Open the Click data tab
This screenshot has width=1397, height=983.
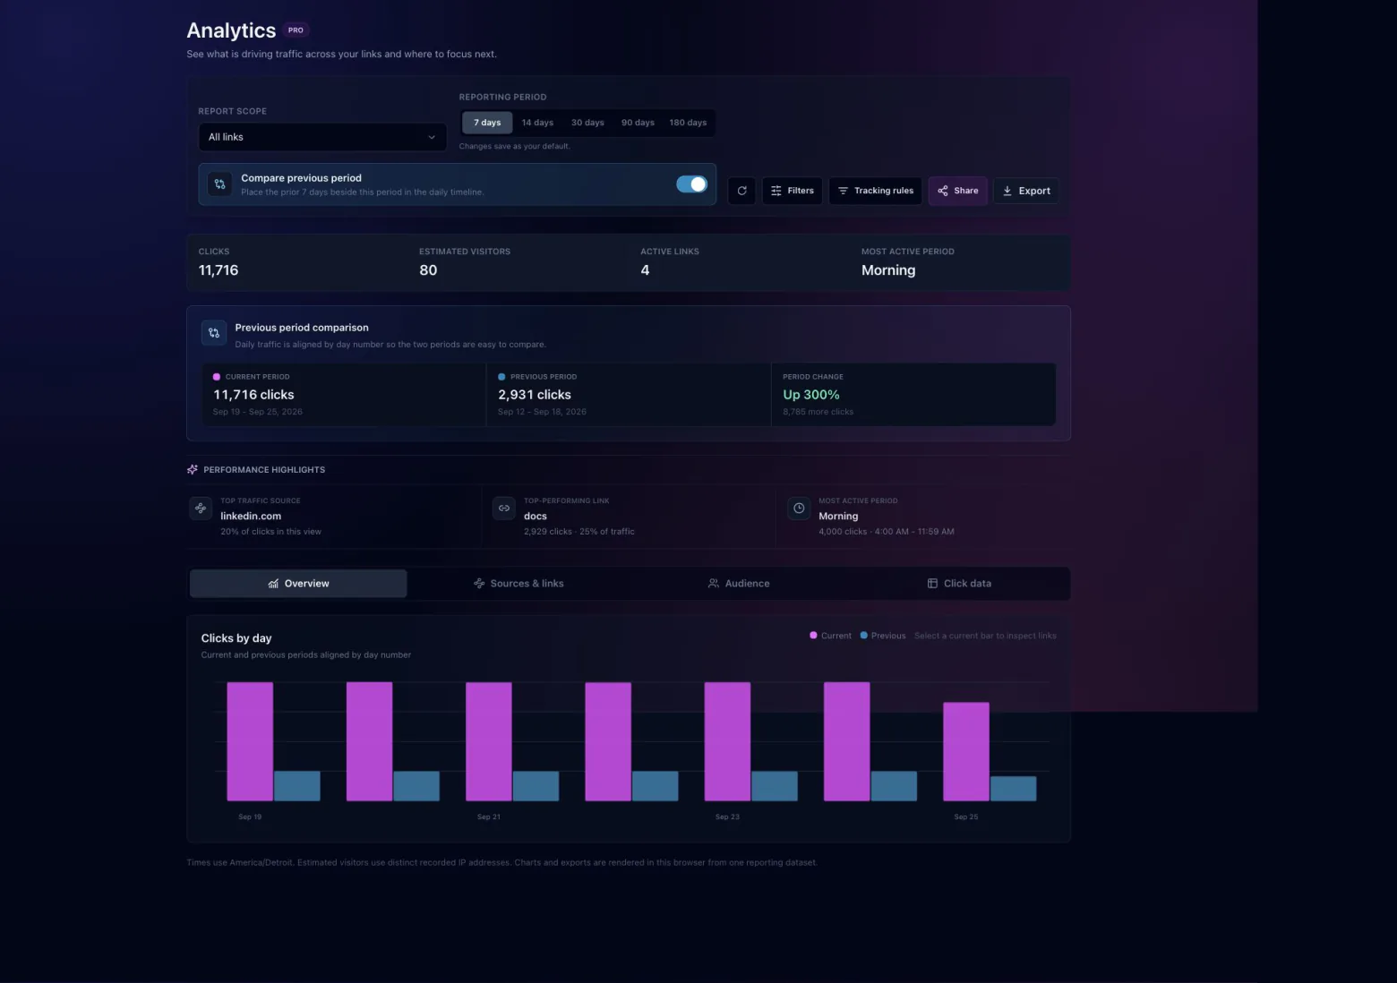tap(958, 584)
